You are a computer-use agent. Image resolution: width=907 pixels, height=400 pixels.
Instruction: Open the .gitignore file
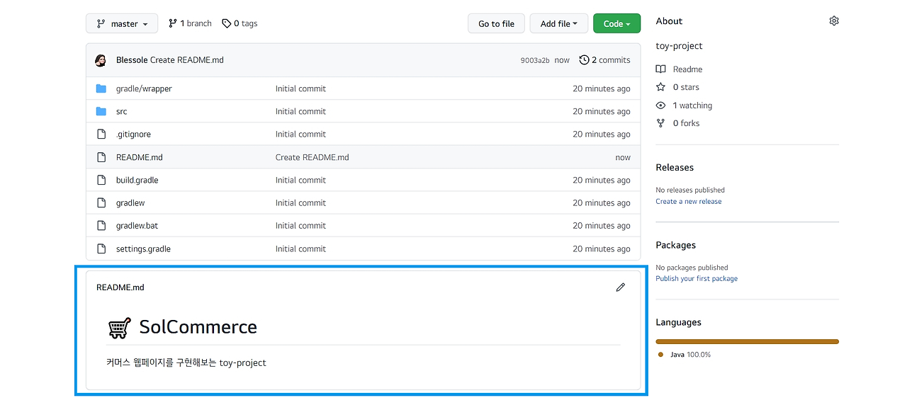pyautogui.click(x=133, y=134)
